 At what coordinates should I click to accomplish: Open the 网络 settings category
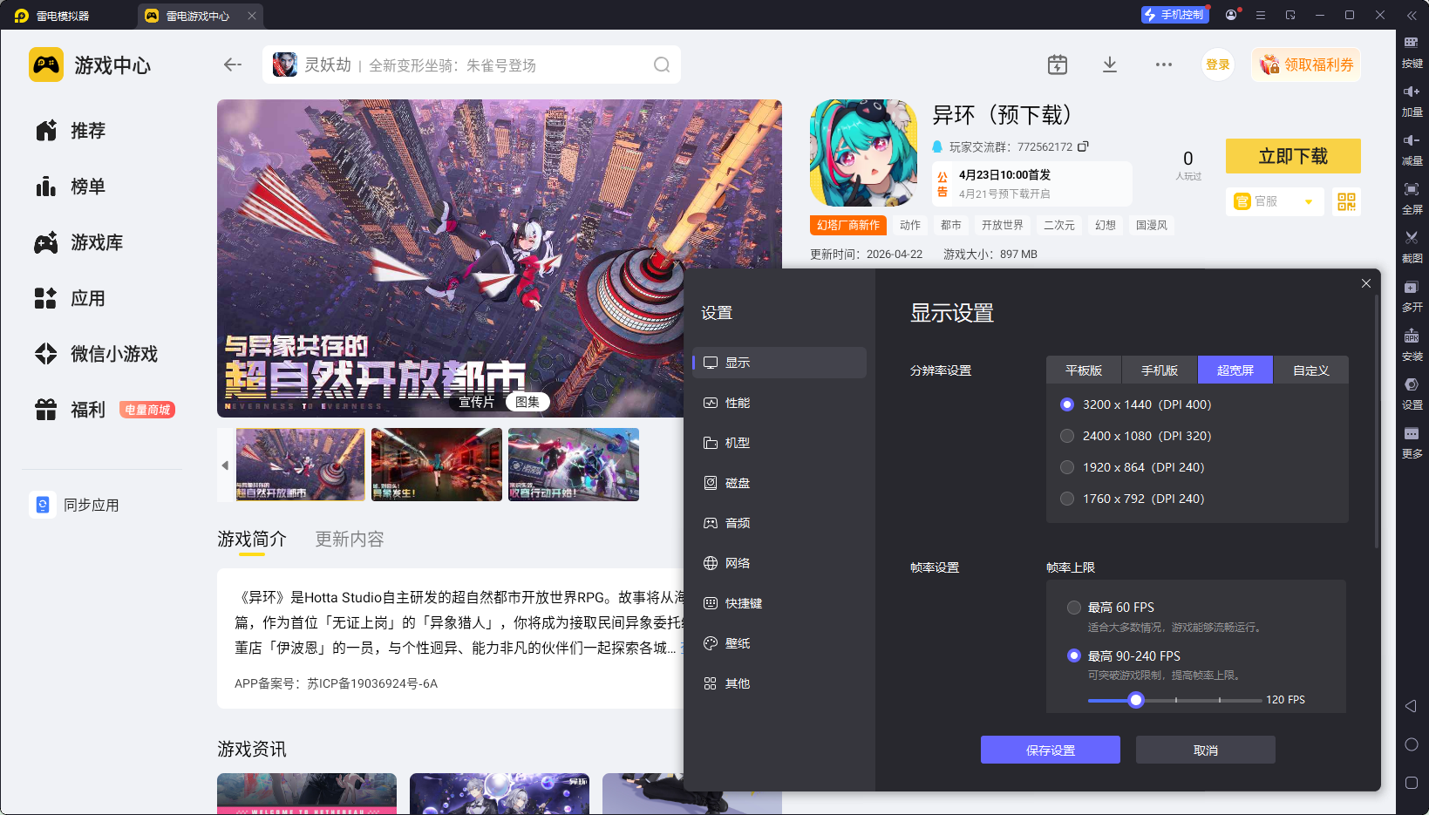click(x=779, y=563)
